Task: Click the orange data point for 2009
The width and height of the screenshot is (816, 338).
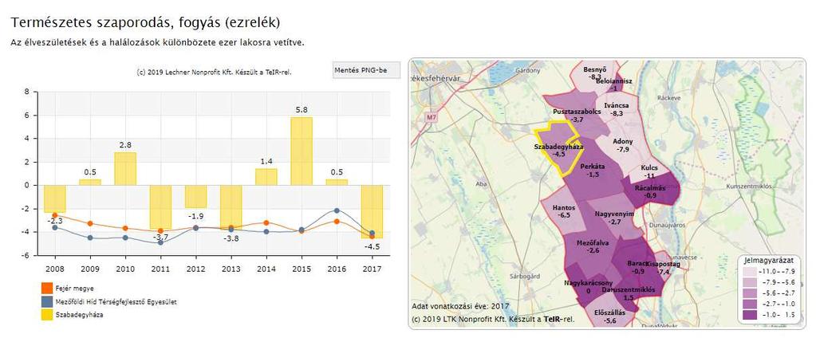Action: 90,223
